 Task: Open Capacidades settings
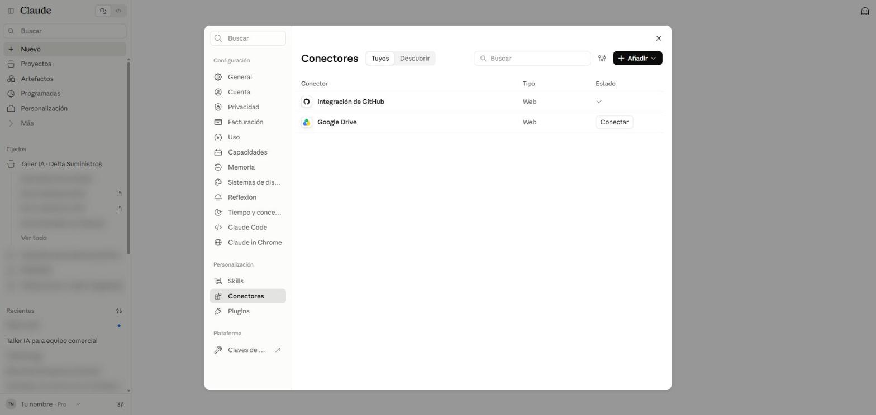click(x=247, y=152)
